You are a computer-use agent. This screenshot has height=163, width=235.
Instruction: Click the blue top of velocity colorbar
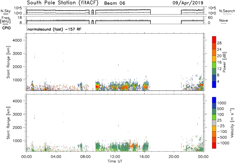tap(214, 100)
